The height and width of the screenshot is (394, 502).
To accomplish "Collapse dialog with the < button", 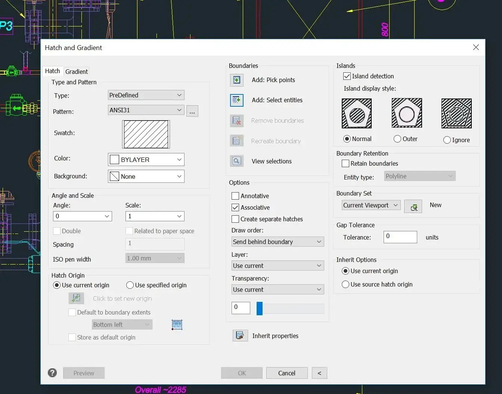I will pos(319,373).
